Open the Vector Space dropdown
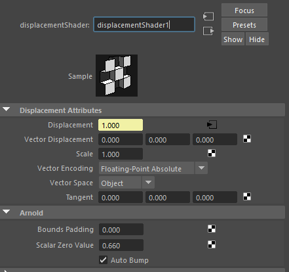This screenshot has height=272, width=289. 126,183
